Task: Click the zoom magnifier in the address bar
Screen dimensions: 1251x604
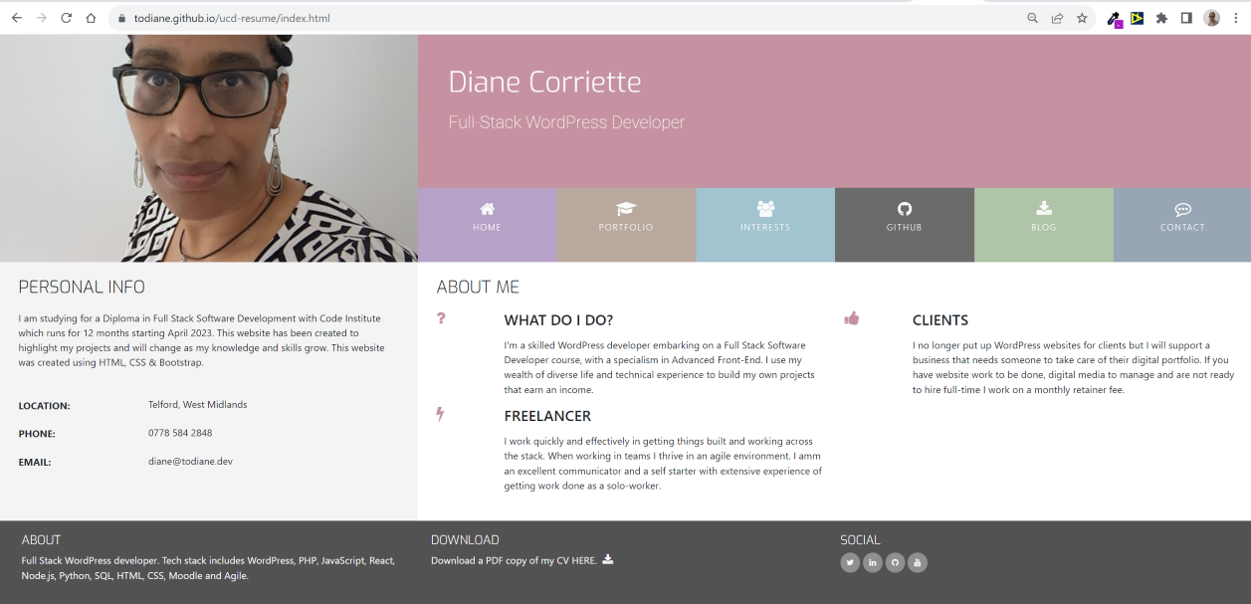Action: click(x=1033, y=17)
